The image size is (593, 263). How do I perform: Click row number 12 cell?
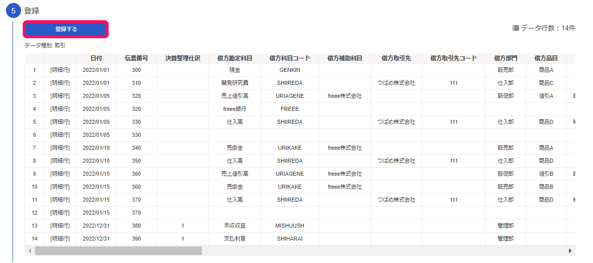34,213
